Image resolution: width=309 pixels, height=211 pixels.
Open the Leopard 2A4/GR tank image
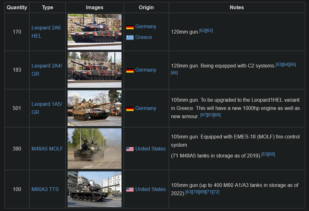[95, 70]
